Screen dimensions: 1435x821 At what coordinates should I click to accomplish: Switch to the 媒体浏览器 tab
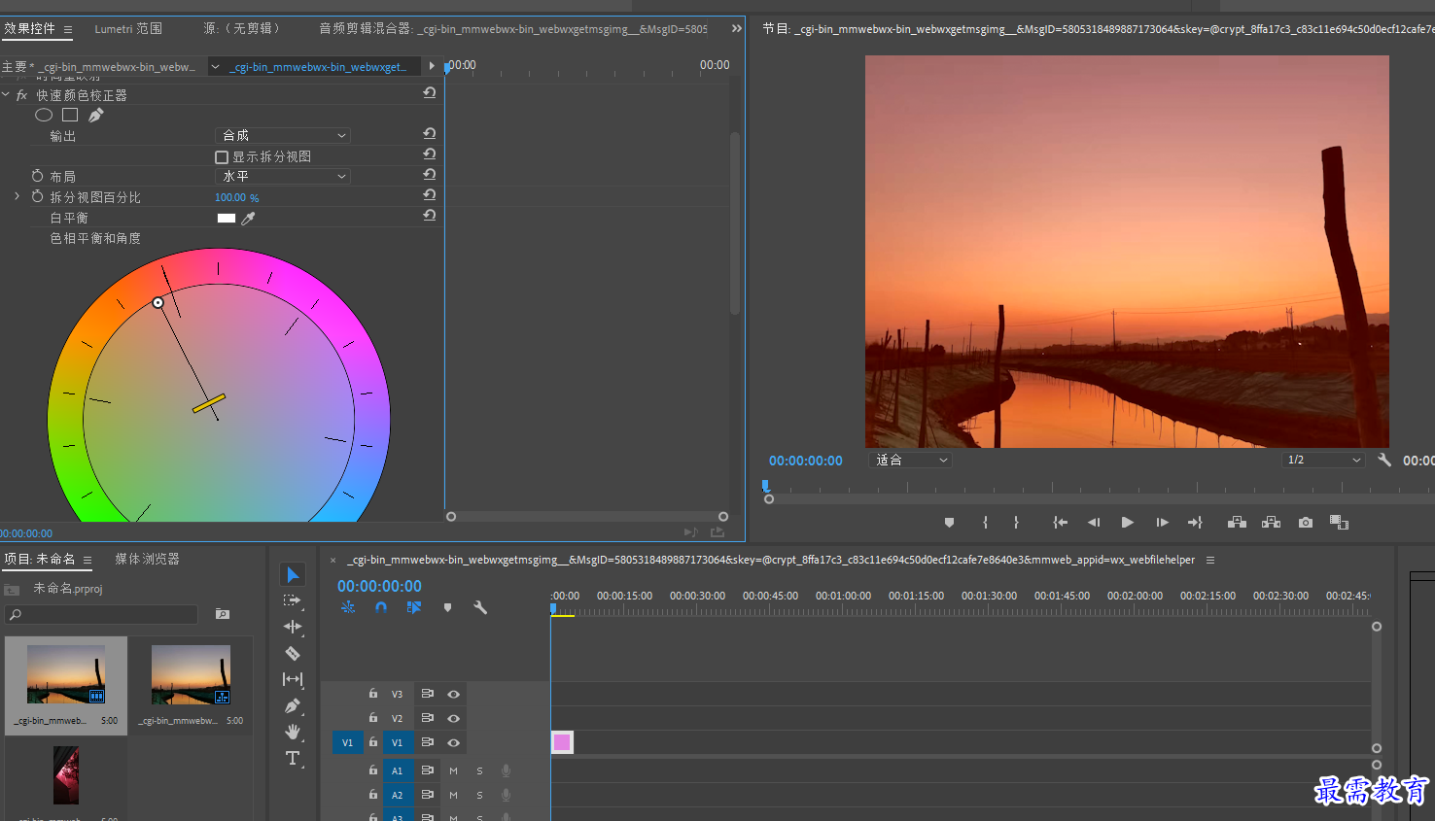coord(147,559)
